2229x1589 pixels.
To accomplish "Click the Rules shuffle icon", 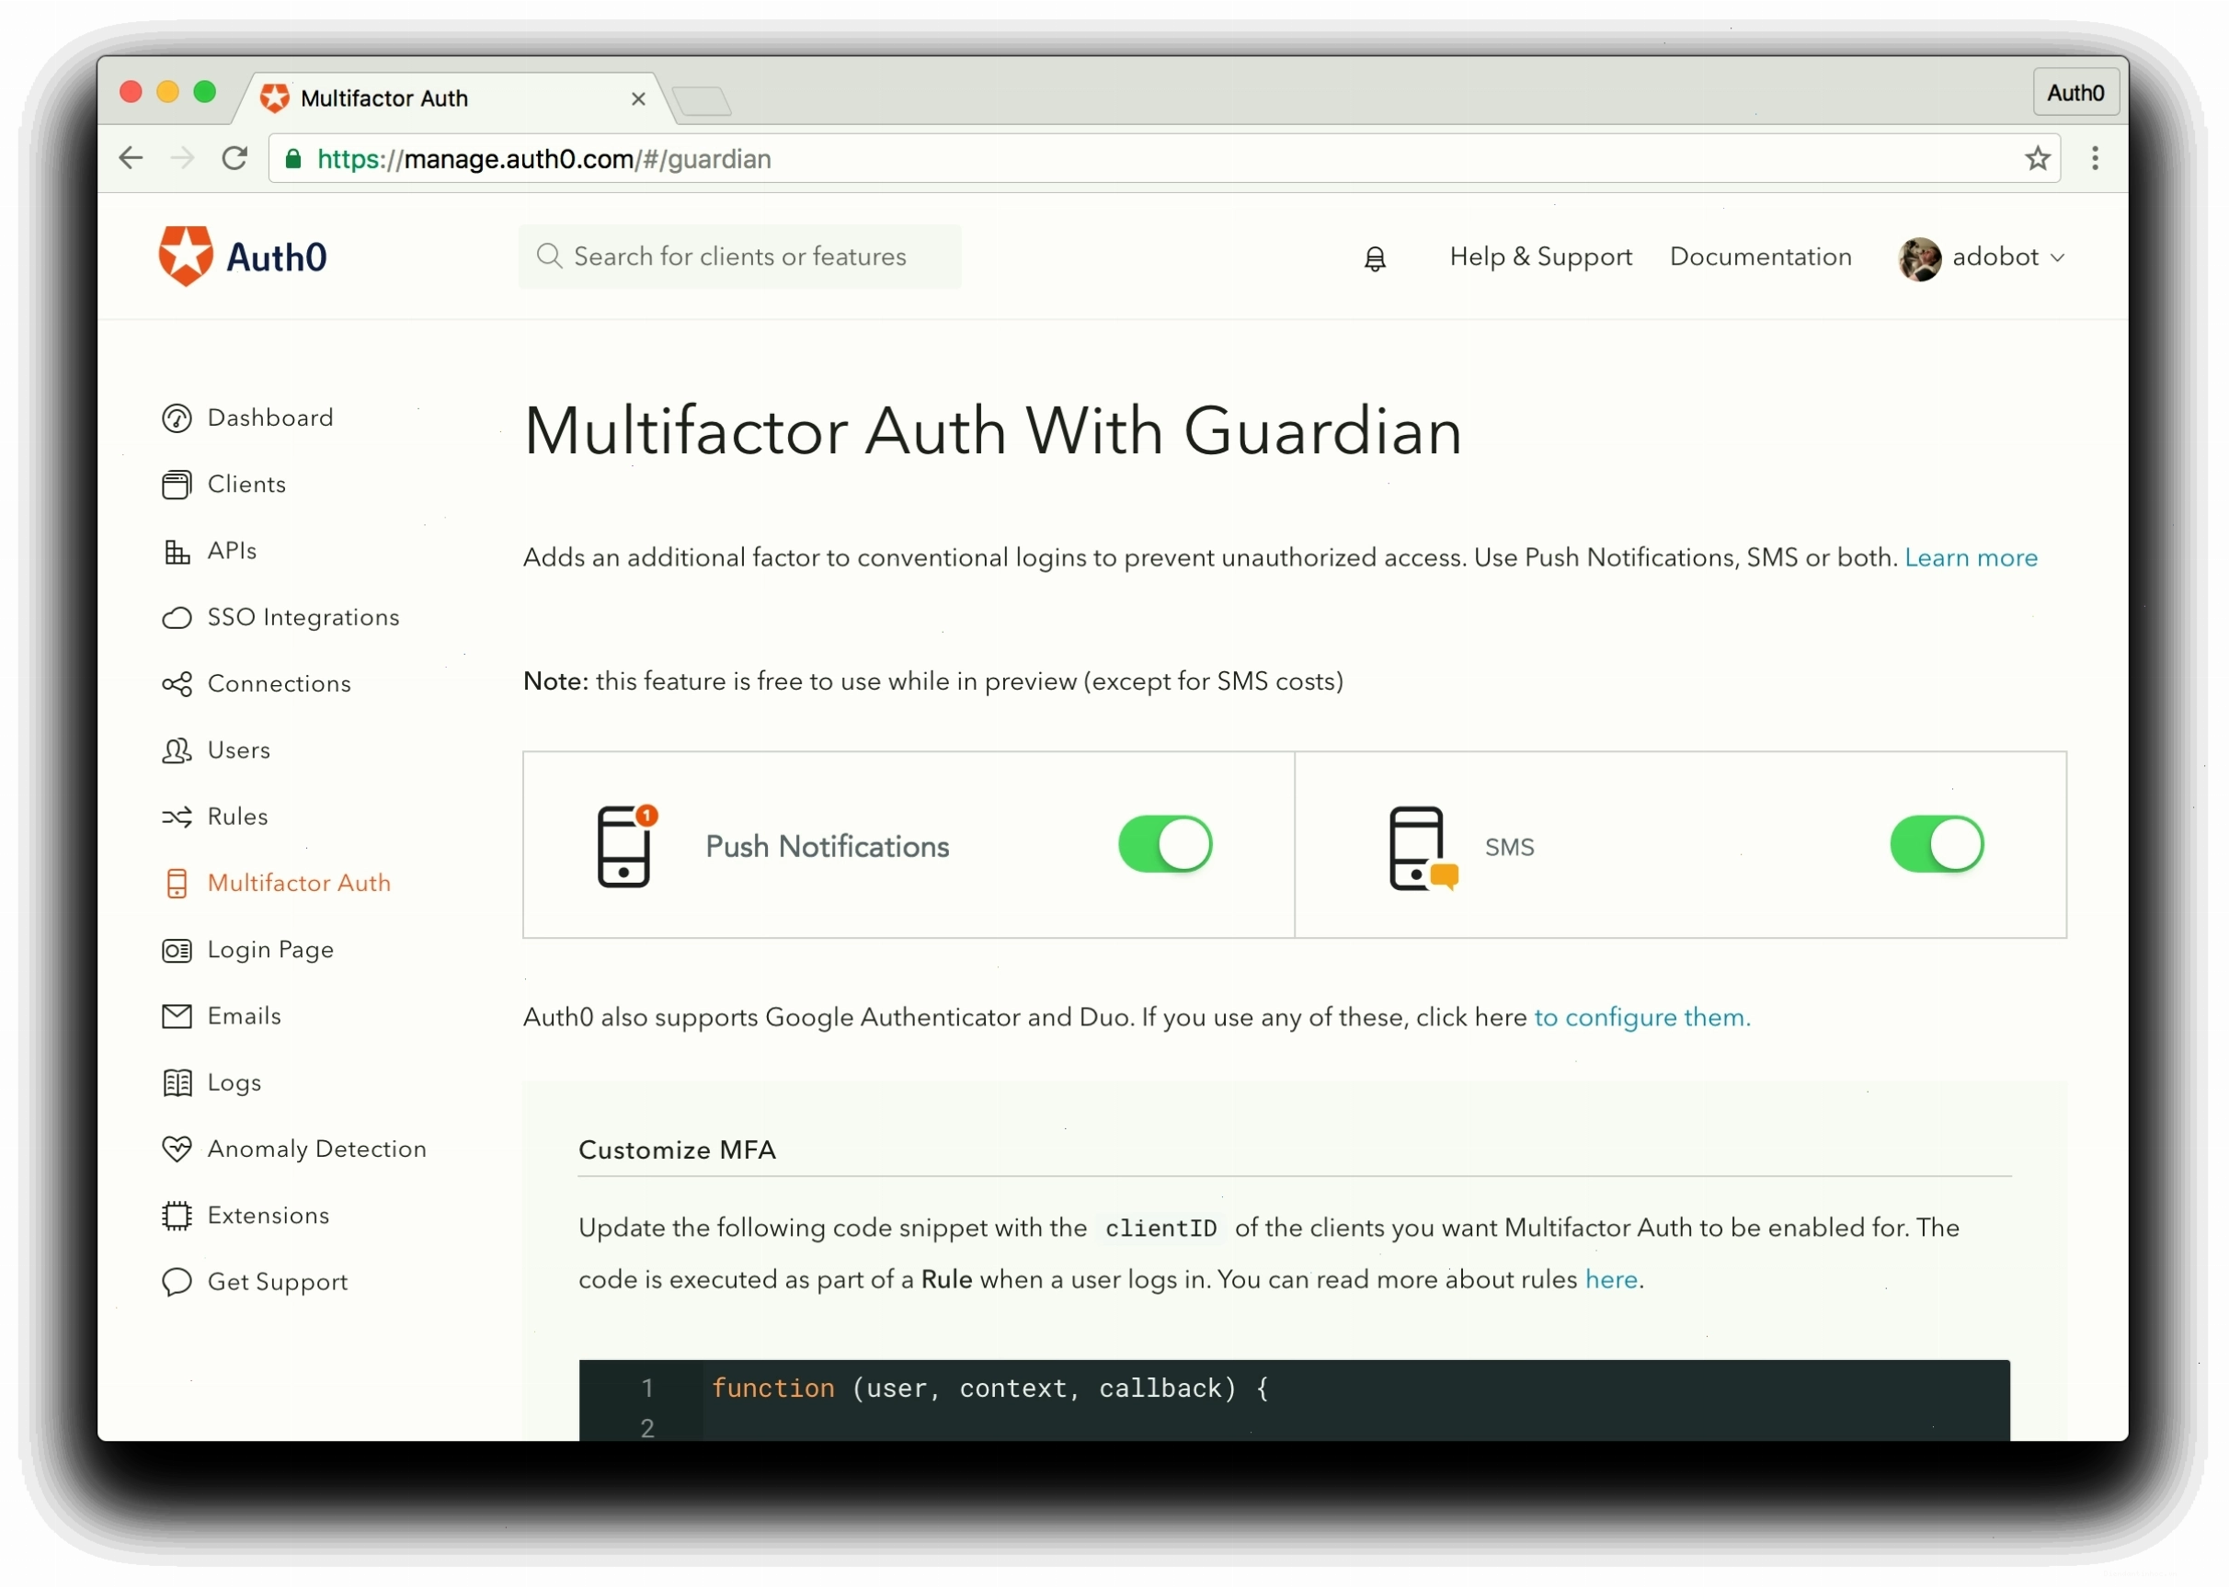I will (177, 817).
